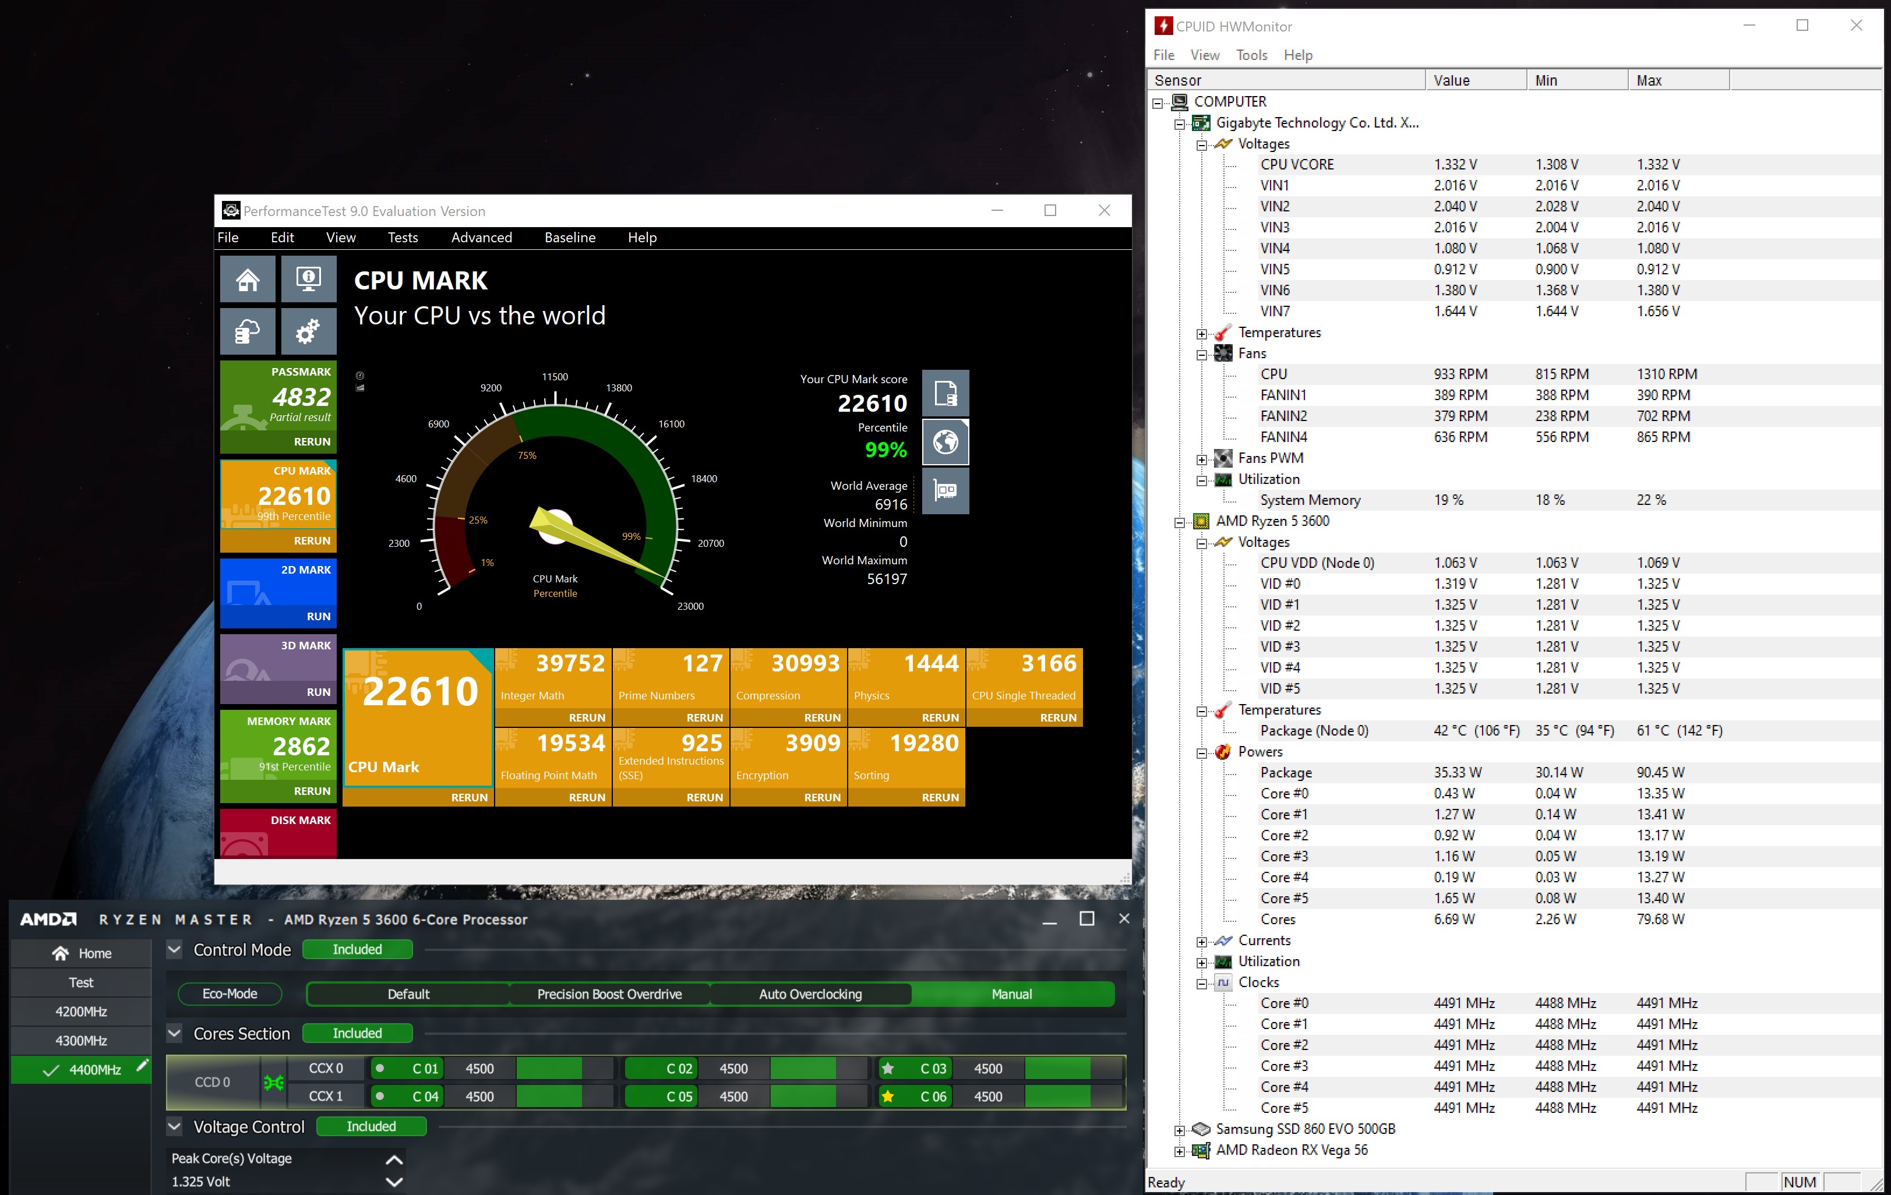Click the gold star icon beside C 06

coord(888,1096)
